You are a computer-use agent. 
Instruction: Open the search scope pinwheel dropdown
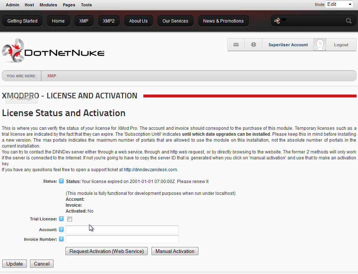pos(280,21)
